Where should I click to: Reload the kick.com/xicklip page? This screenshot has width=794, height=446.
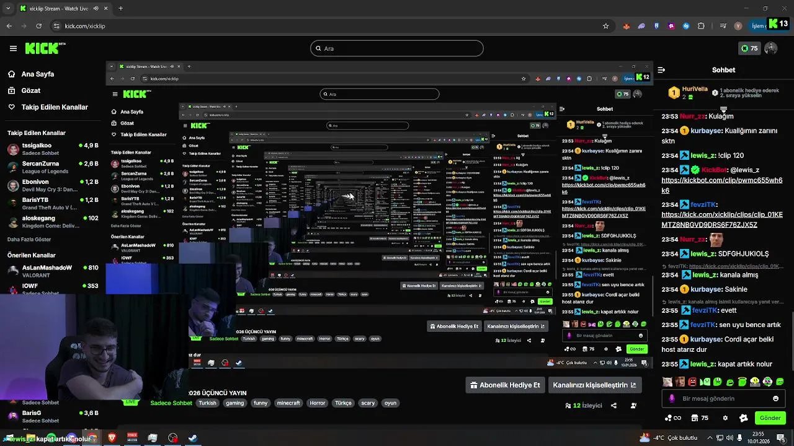39,26
